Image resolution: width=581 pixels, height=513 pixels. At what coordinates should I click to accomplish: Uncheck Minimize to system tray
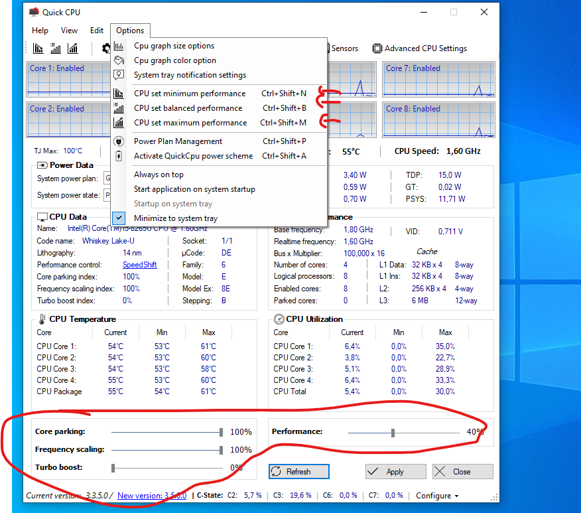175,218
